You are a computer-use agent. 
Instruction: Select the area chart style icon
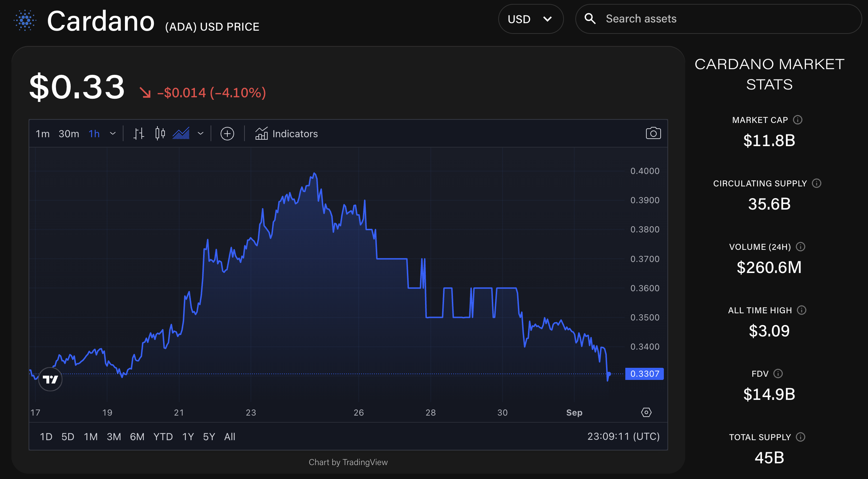click(x=181, y=134)
